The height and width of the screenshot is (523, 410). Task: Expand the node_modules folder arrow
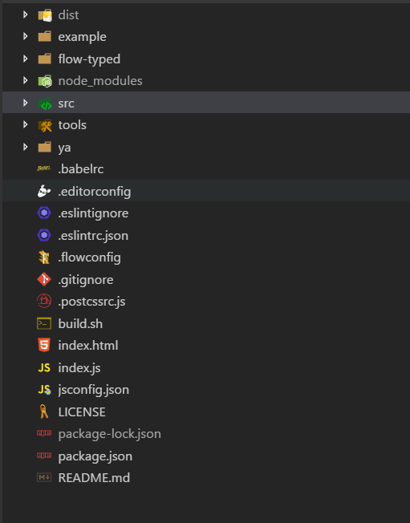pyautogui.click(x=26, y=80)
